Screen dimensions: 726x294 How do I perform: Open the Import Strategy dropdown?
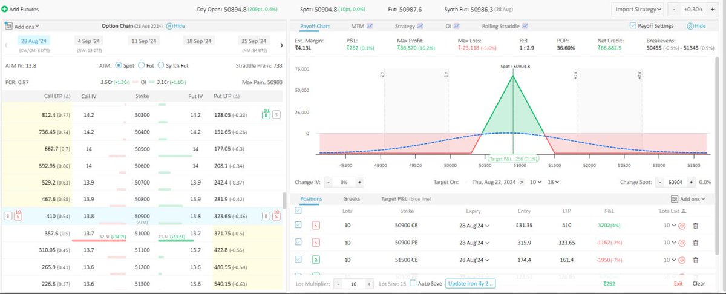[x=638, y=10]
